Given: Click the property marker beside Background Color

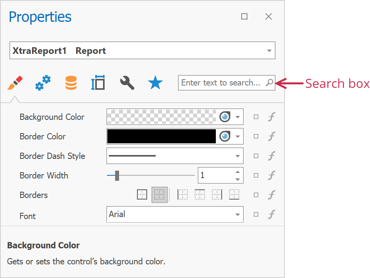Looking at the screenshot, I should click(256, 117).
